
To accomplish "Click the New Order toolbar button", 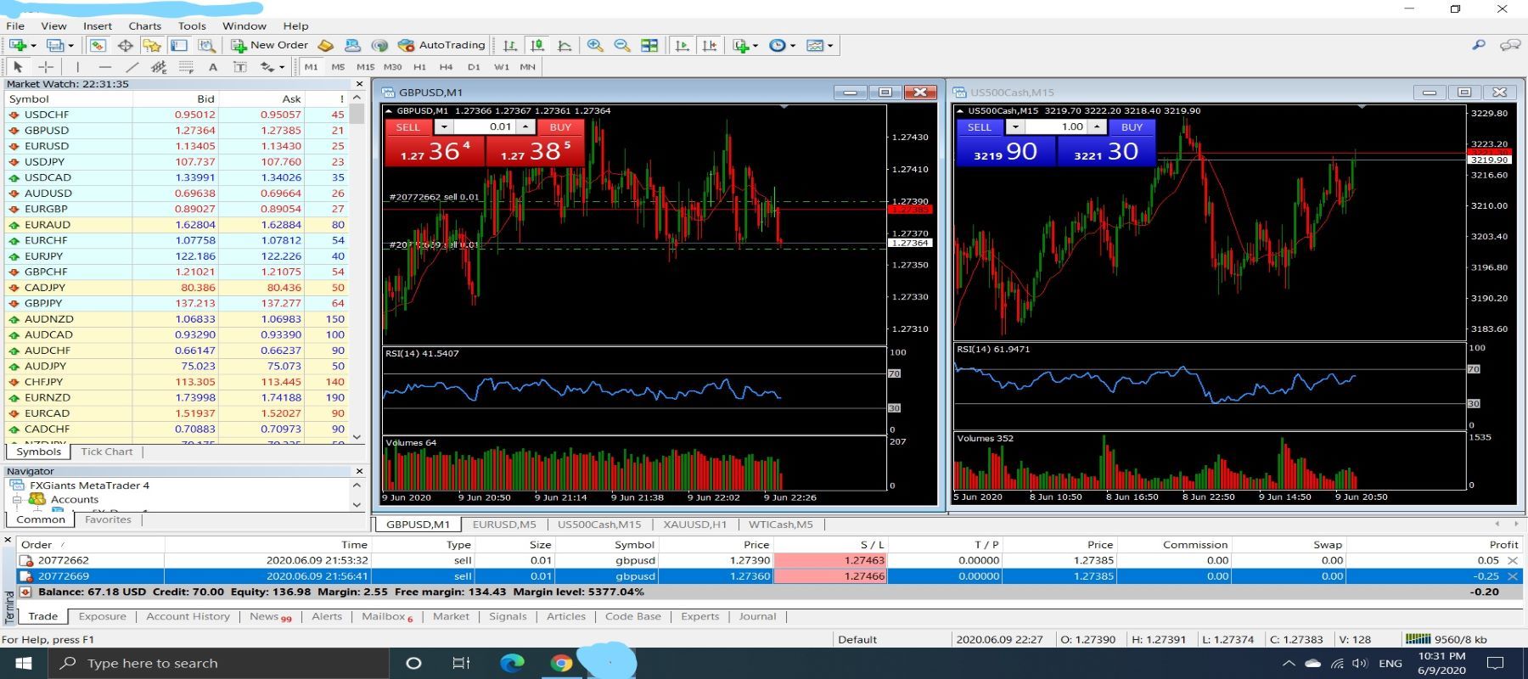I will click(270, 45).
